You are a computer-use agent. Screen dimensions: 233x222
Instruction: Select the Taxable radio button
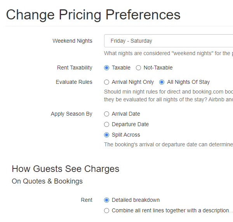(106, 68)
